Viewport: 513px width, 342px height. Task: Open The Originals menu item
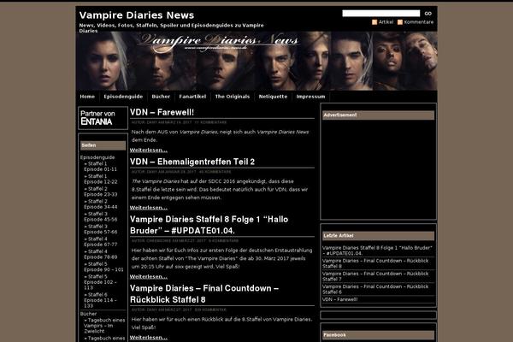click(233, 97)
